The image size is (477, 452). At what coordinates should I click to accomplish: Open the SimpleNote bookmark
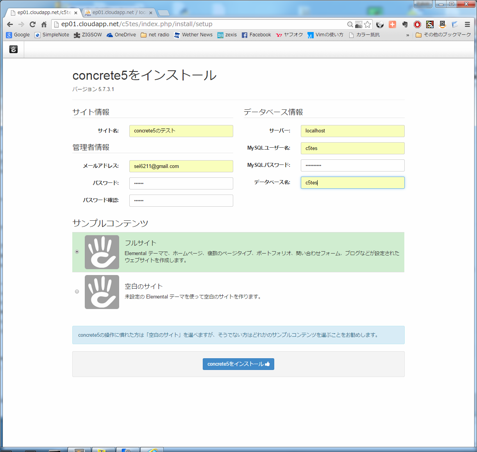point(52,35)
